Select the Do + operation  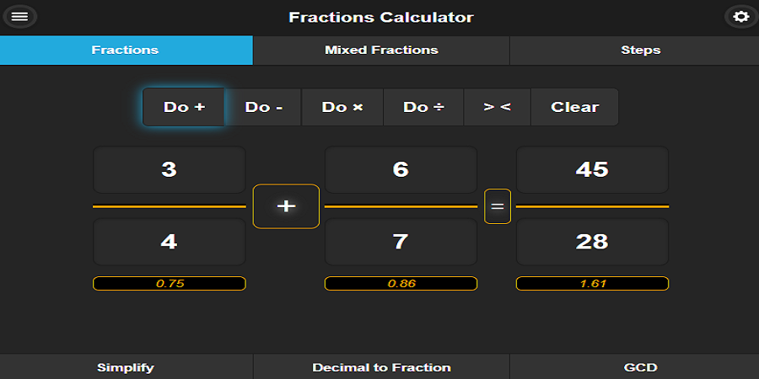[184, 107]
